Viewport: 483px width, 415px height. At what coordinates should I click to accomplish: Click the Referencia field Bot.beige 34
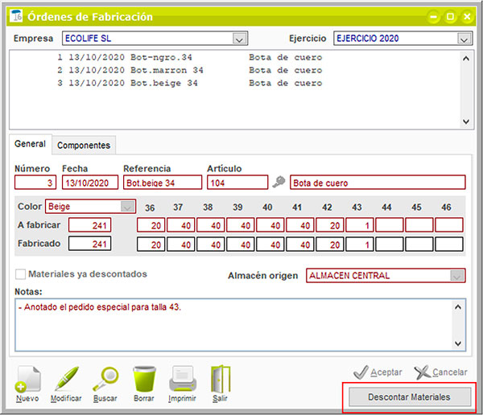point(163,183)
